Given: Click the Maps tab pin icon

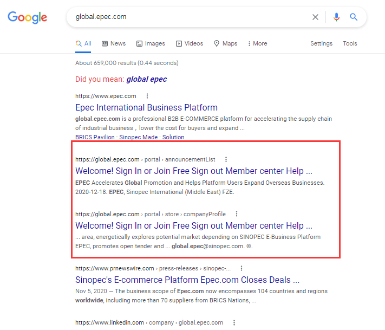Looking at the screenshot, I should click(x=217, y=43).
